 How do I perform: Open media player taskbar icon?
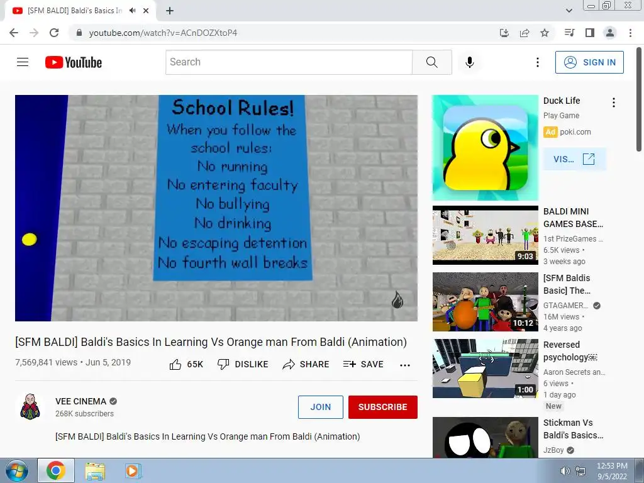point(132,470)
